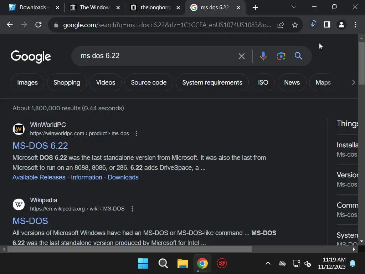The height and width of the screenshot is (274, 365).
Task: Open the Windows Start menu
Action: pyautogui.click(x=143, y=264)
